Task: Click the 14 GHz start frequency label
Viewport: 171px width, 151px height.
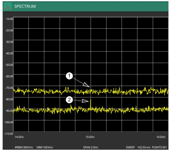Action: pos(19,137)
